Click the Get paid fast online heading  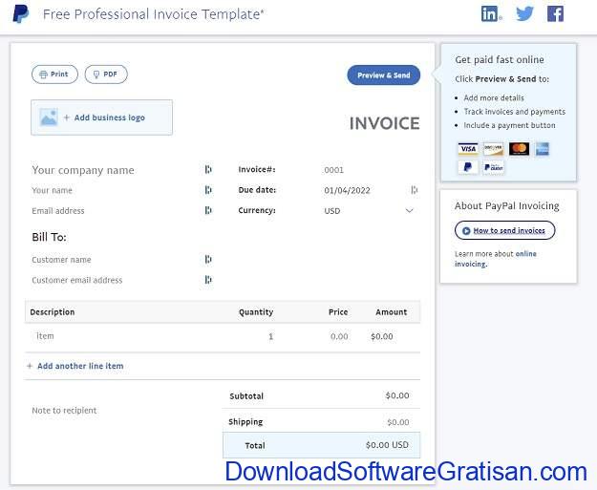pos(500,60)
